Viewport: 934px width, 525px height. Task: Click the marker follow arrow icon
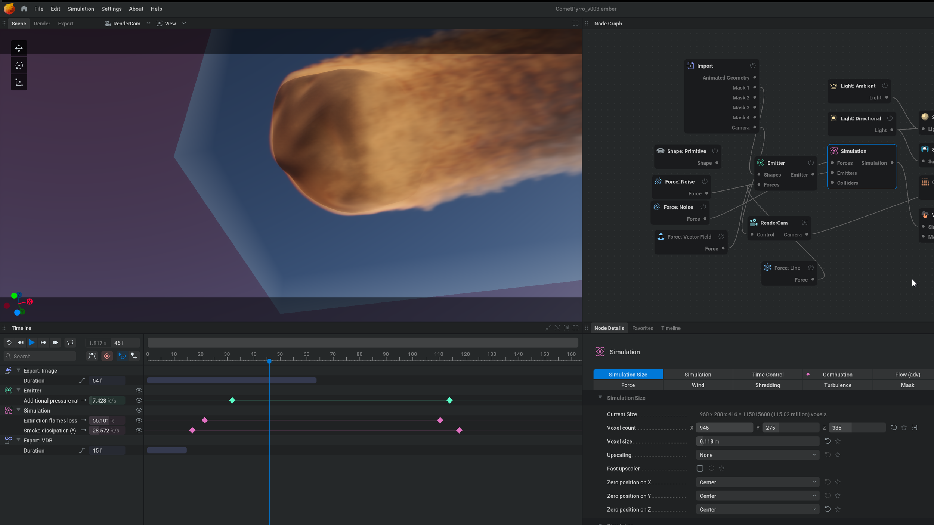(x=134, y=356)
